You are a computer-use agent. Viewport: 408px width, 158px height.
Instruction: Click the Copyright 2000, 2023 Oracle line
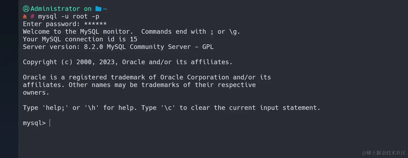click(x=128, y=62)
